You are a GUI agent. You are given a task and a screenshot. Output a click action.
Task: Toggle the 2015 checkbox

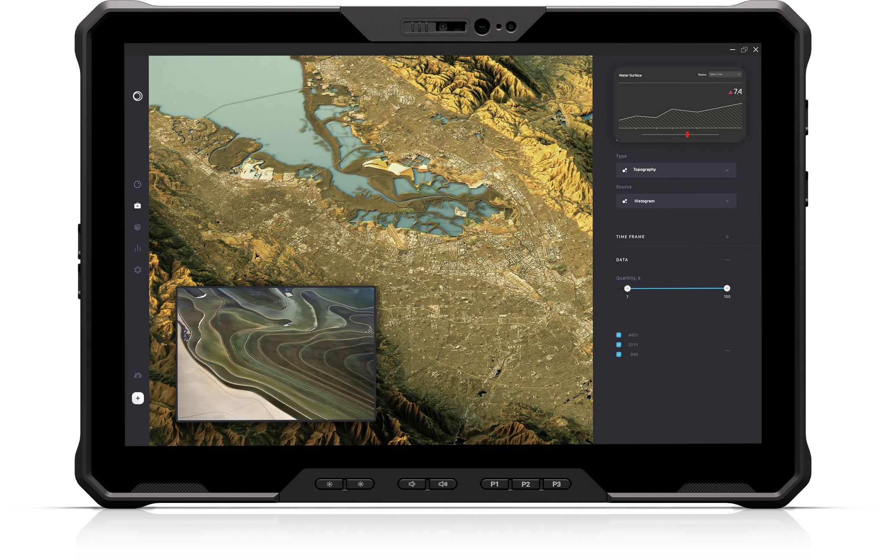click(618, 344)
